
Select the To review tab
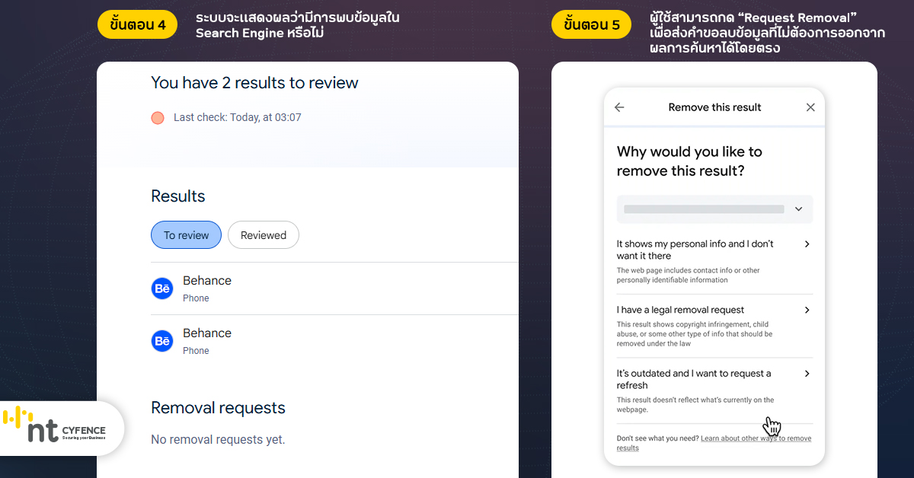point(186,235)
